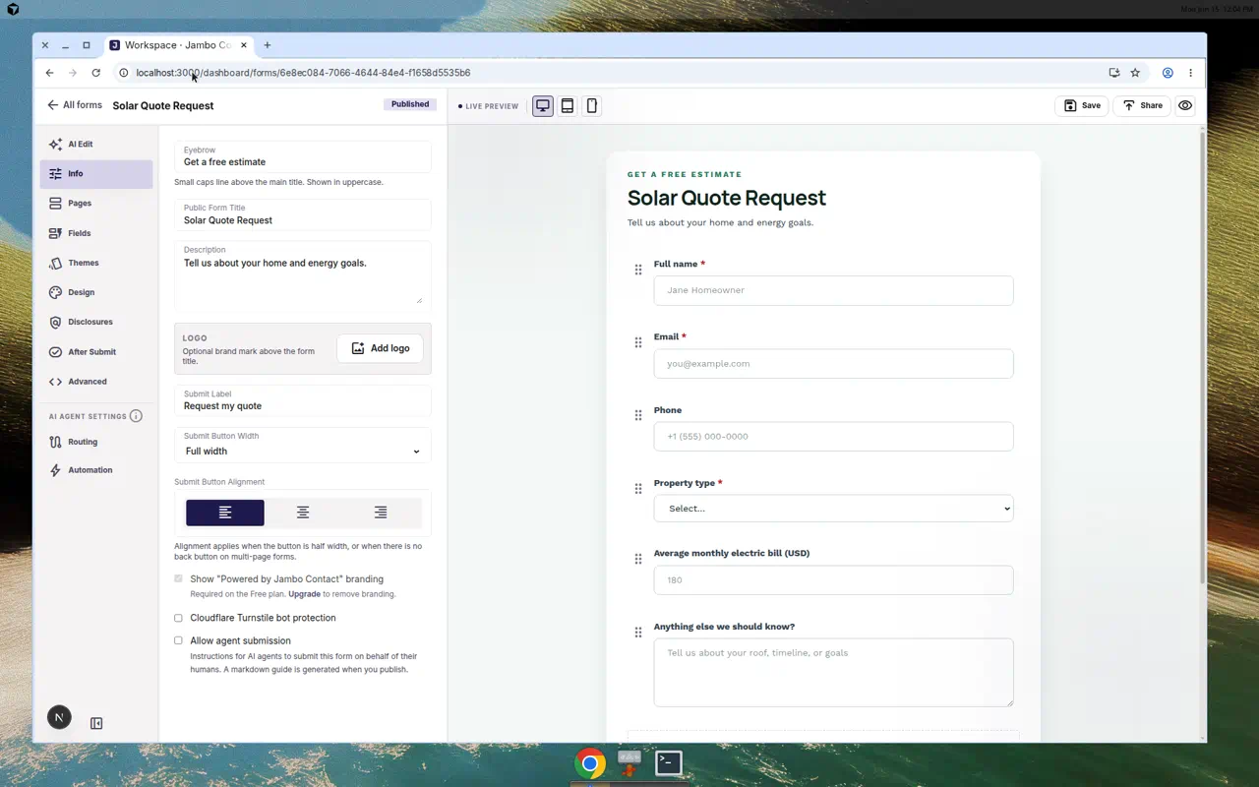Open the browser profile icon
Screen dimensions: 1259x787
click(x=1168, y=73)
